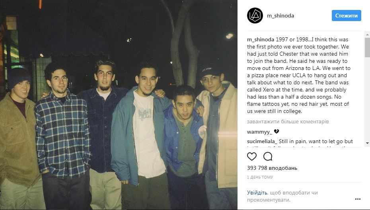The image size is (370, 210).
Task: Click the Увійдіть login link
Action: [257, 193]
